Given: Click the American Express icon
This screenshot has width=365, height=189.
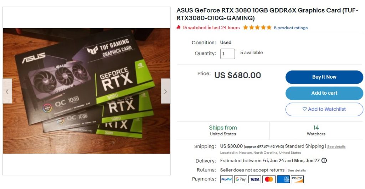Looking at the screenshot, I should point(283,179).
